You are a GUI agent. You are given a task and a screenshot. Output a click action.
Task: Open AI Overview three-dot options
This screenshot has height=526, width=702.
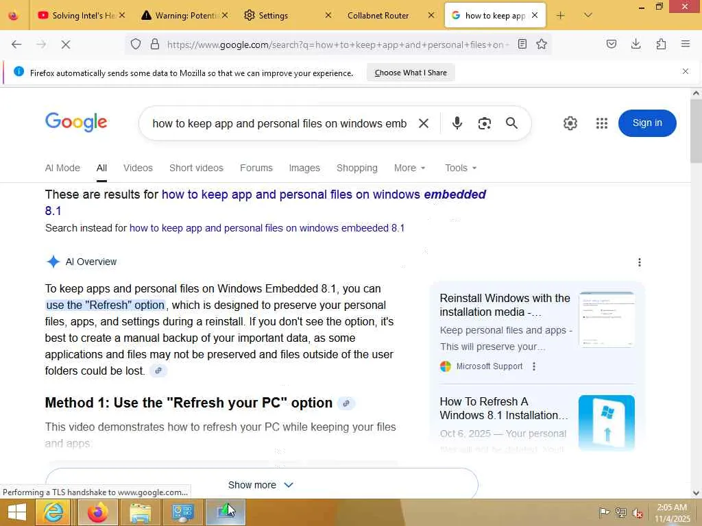click(640, 262)
